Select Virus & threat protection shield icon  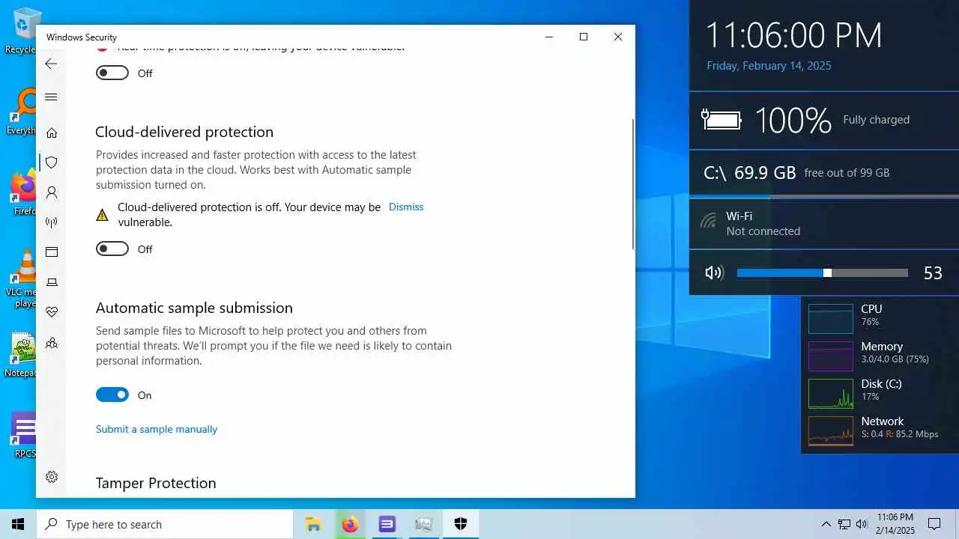coord(52,162)
